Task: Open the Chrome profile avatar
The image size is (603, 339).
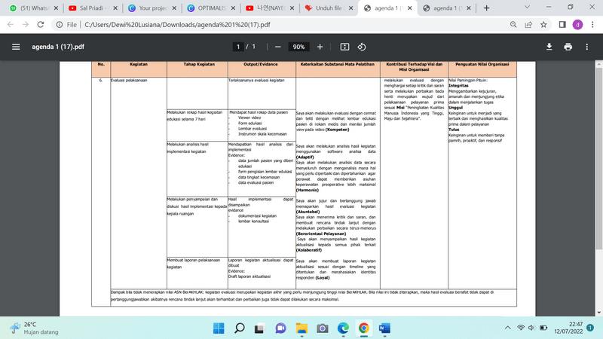Action: tap(577, 25)
